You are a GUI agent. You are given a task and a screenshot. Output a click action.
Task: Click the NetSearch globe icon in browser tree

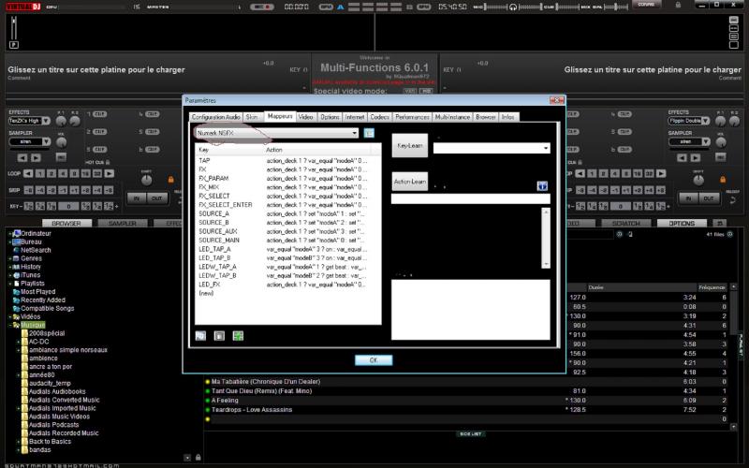[x=15, y=250]
